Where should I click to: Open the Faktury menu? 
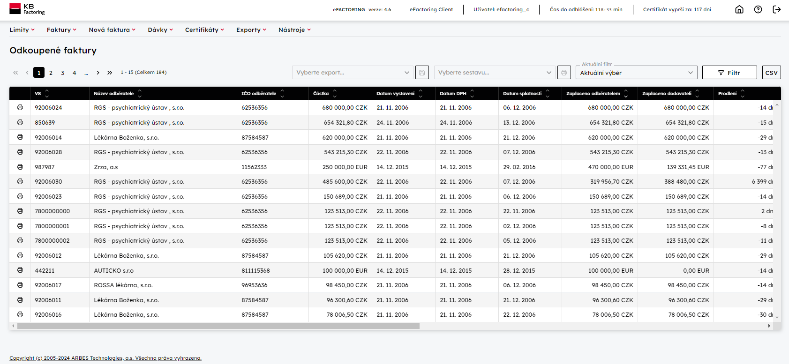(61, 30)
